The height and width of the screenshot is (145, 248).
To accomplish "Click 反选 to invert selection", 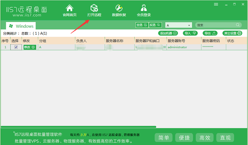I will point(155,25).
